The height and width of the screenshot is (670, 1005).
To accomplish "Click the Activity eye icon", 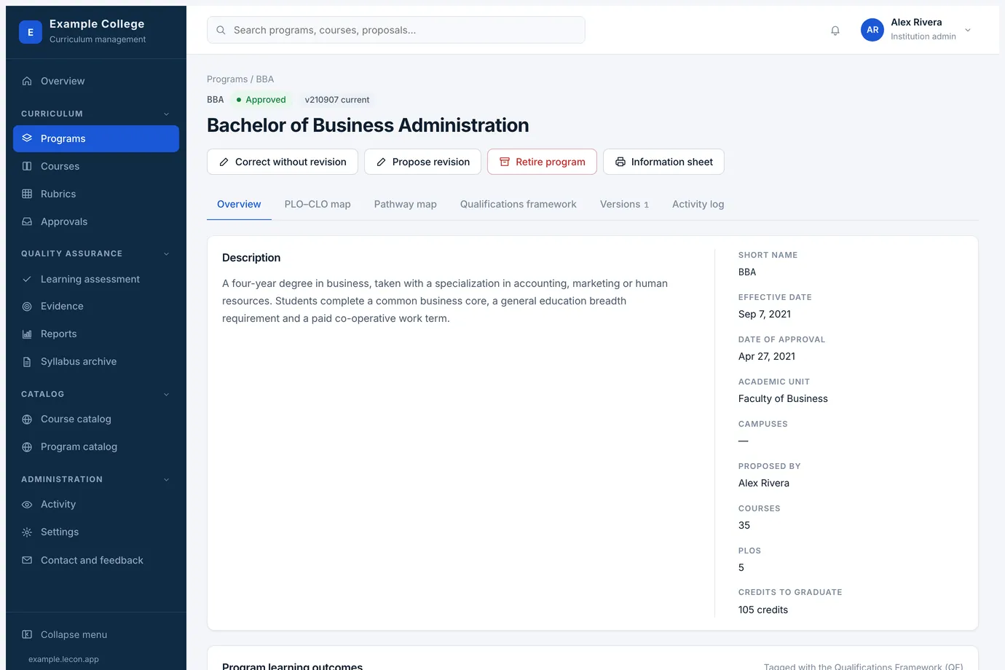I will point(27,505).
